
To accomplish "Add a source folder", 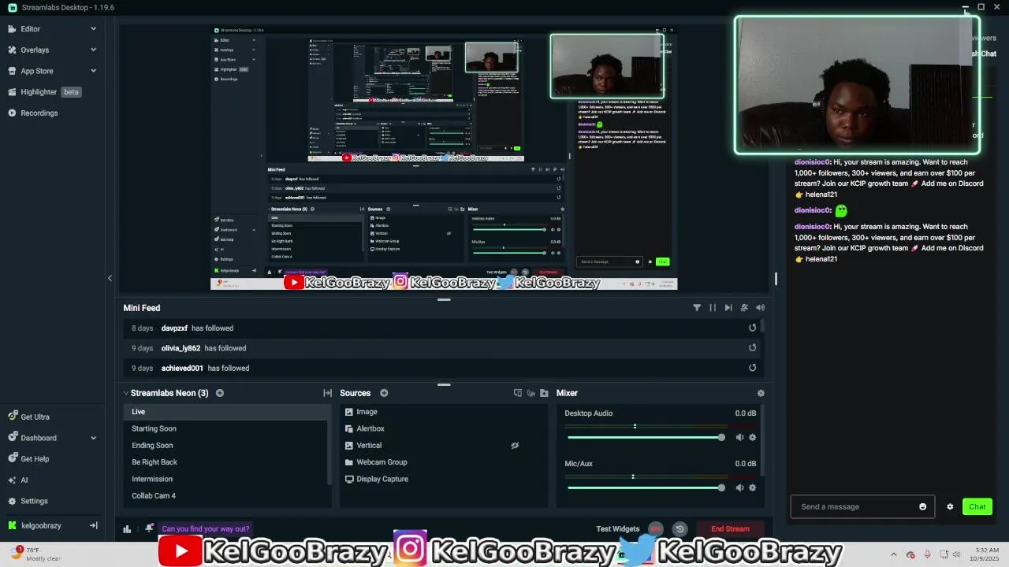I will coord(544,393).
